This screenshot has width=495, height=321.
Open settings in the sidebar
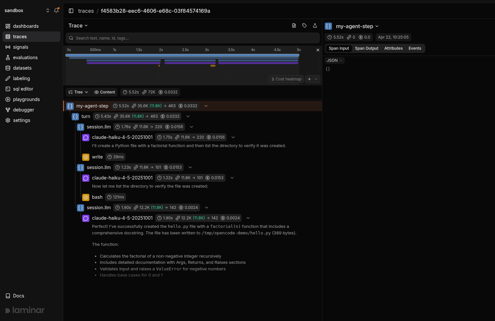(31, 120)
